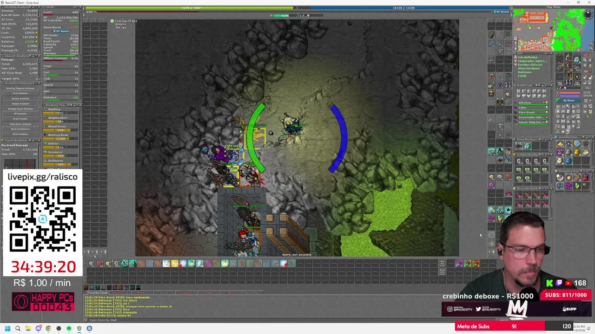Open the Trade chat tab
595x334 pixels.
coord(208,293)
